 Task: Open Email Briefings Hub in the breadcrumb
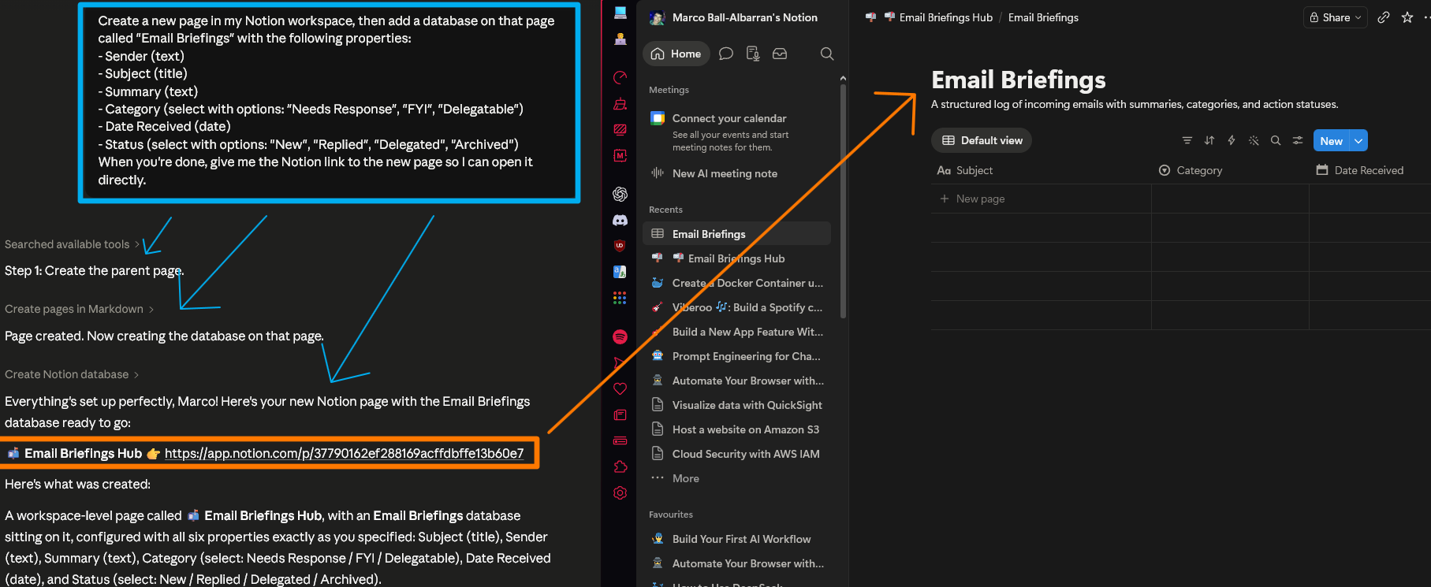click(x=938, y=17)
